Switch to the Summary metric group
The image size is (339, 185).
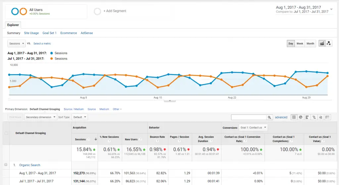pyautogui.click(x=14, y=33)
